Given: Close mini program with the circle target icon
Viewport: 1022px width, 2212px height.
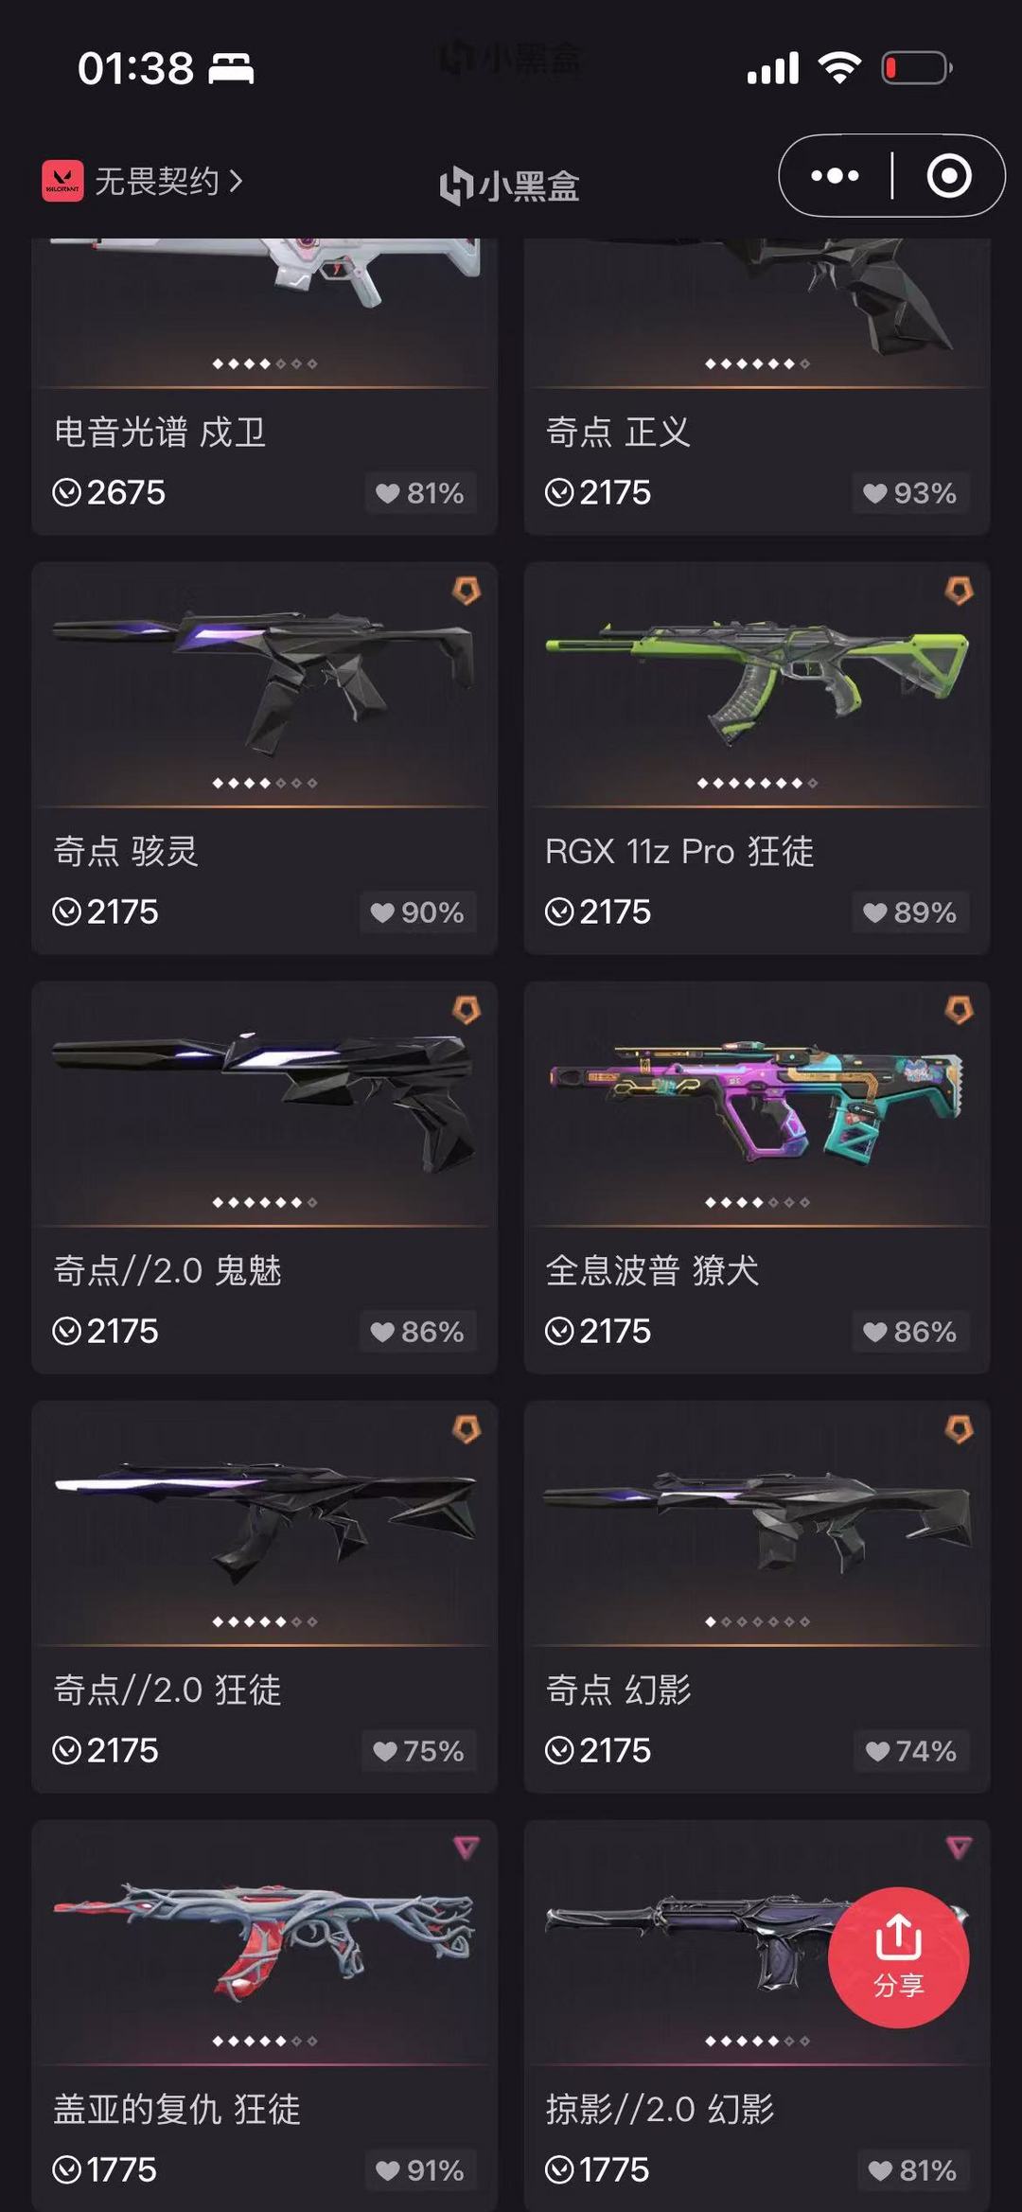Looking at the screenshot, I should (948, 176).
